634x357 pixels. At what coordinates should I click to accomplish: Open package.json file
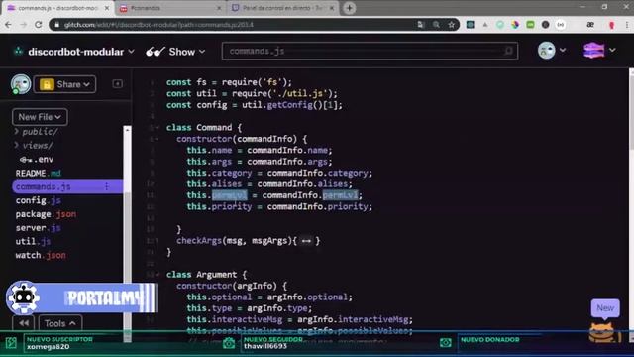pos(46,214)
